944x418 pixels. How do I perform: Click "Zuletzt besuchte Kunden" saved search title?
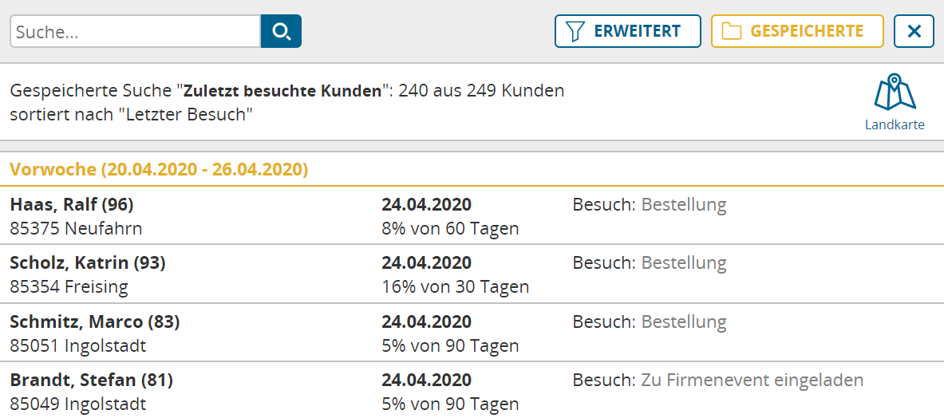(x=282, y=92)
